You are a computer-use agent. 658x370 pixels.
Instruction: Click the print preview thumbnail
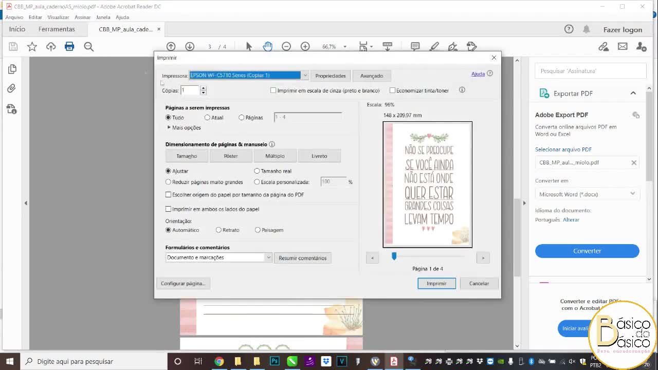(427, 184)
